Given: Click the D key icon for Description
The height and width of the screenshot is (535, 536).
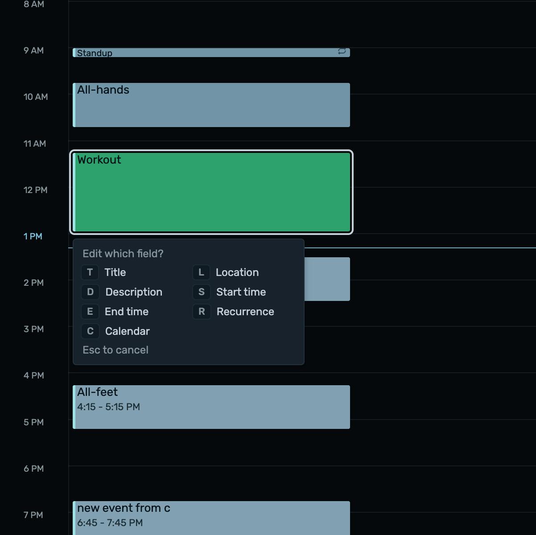Looking at the screenshot, I should (90, 292).
